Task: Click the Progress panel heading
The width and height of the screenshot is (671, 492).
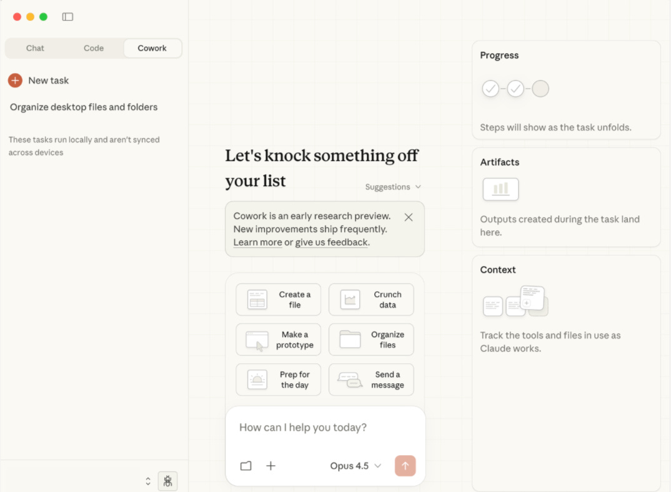Action: pyautogui.click(x=499, y=55)
